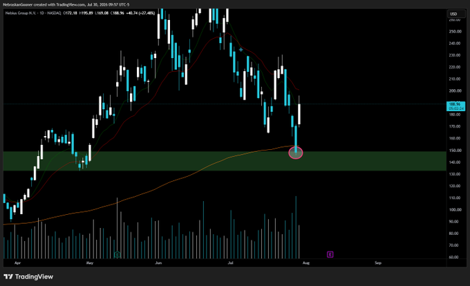Viewport: 470px width, 286px height.
Task: Click the C188.96 close value
Action: (117, 13)
